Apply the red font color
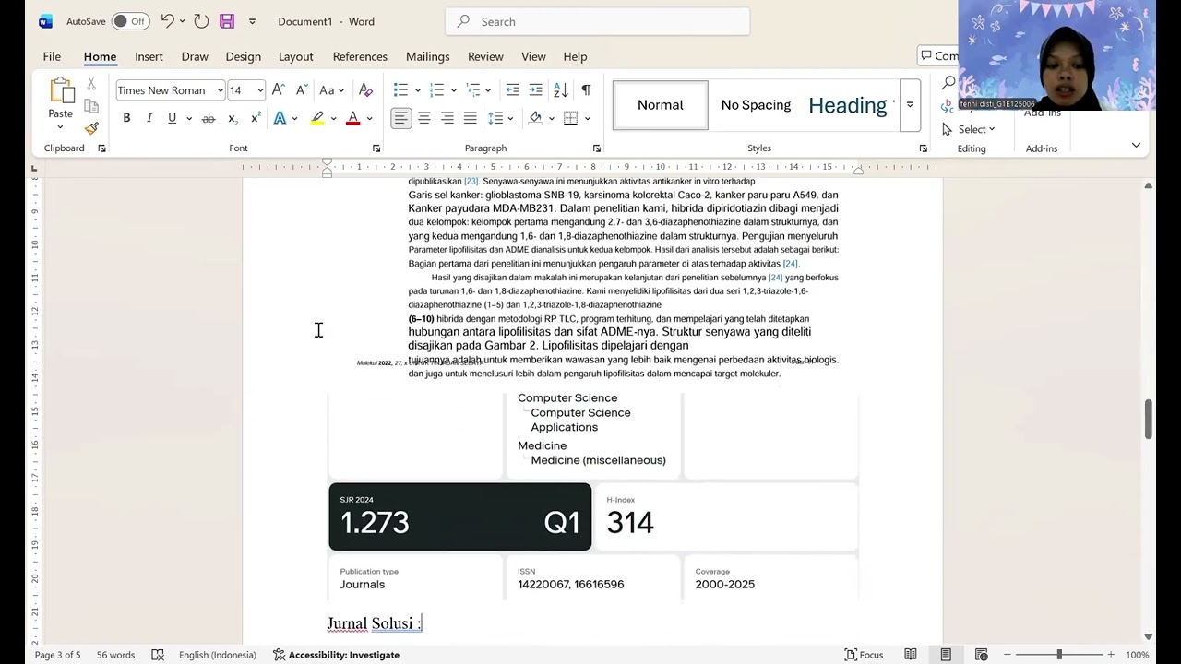The height and width of the screenshot is (664, 1181). 352,118
